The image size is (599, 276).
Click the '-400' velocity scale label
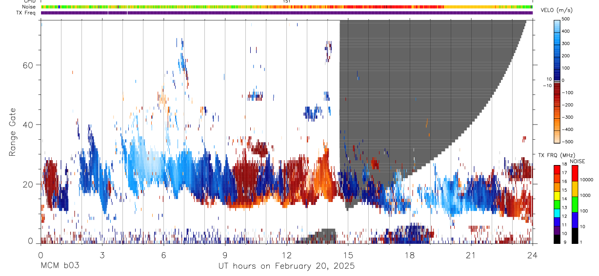pos(568,129)
